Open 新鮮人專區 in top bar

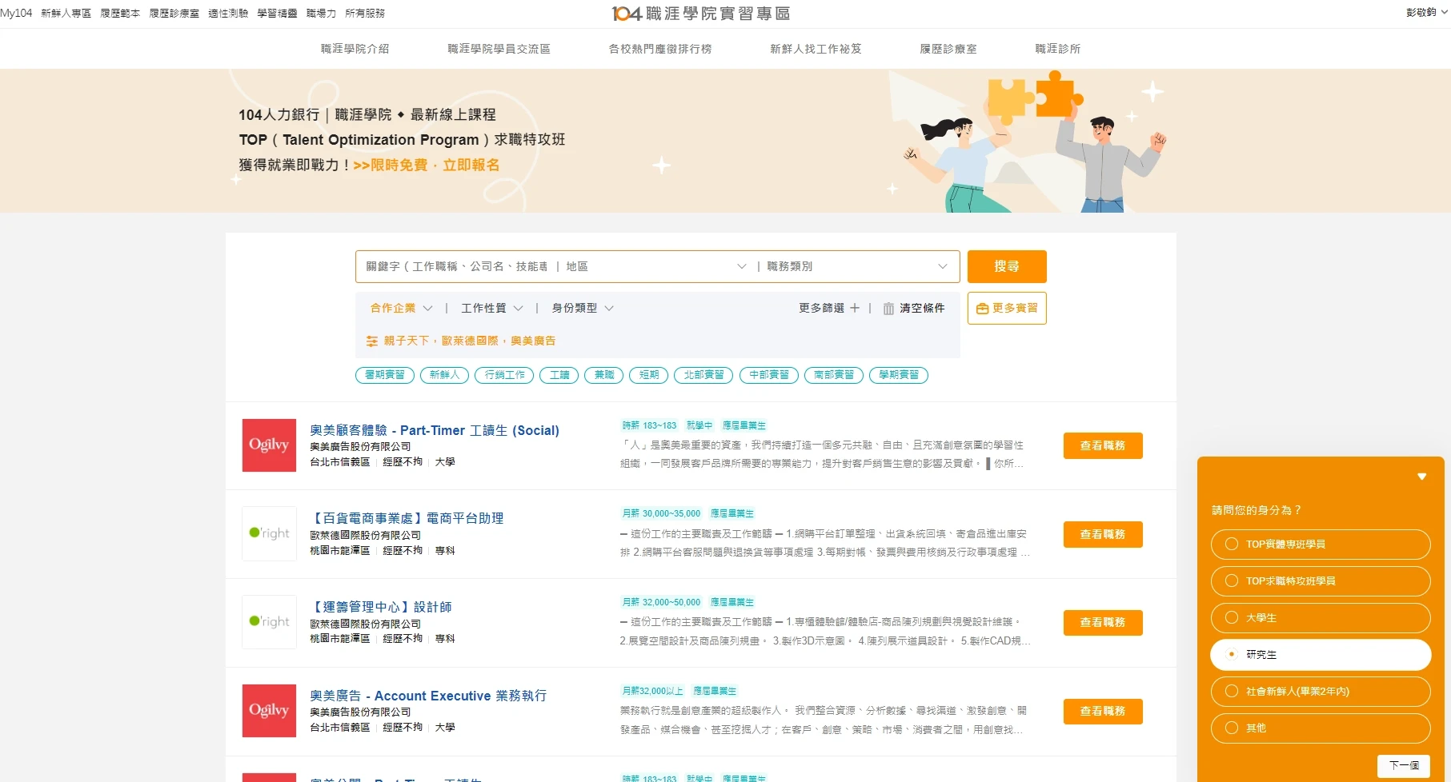66,14
